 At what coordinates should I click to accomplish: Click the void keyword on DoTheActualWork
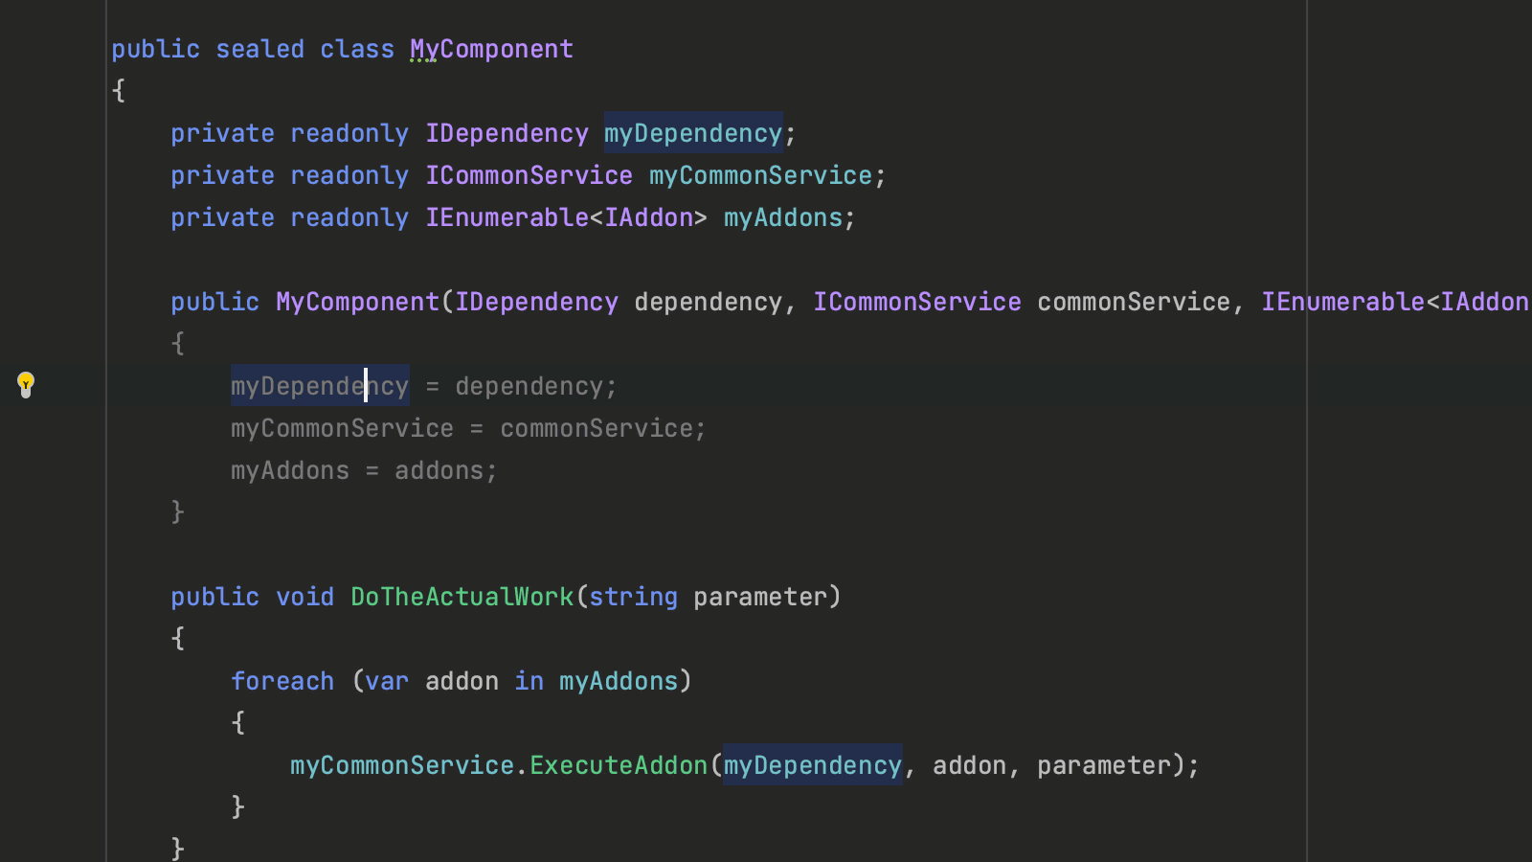[x=304, y=596]
